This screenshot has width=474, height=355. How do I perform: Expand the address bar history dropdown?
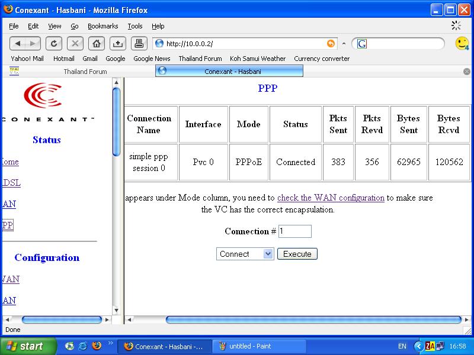coord(344,44)
